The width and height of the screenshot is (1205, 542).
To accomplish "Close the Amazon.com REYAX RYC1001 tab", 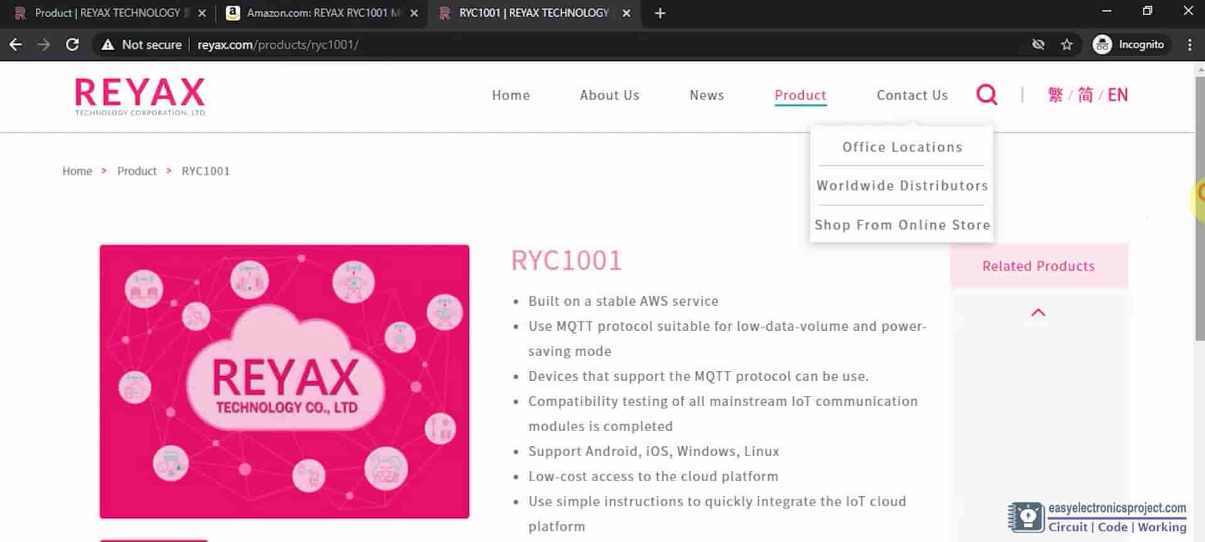I will 414,13.
